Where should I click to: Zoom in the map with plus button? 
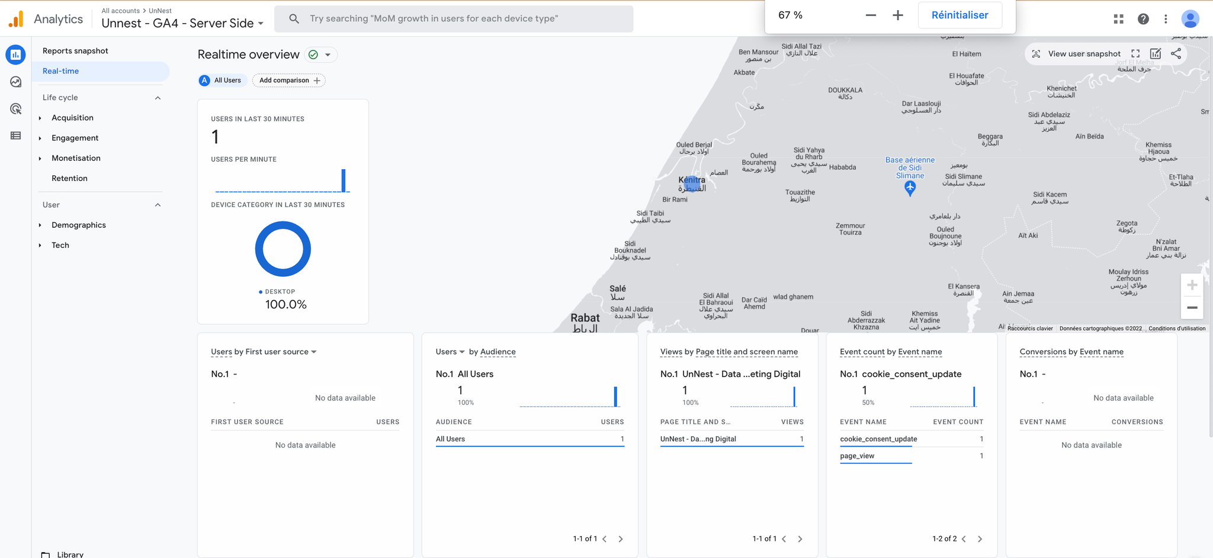1192,285
